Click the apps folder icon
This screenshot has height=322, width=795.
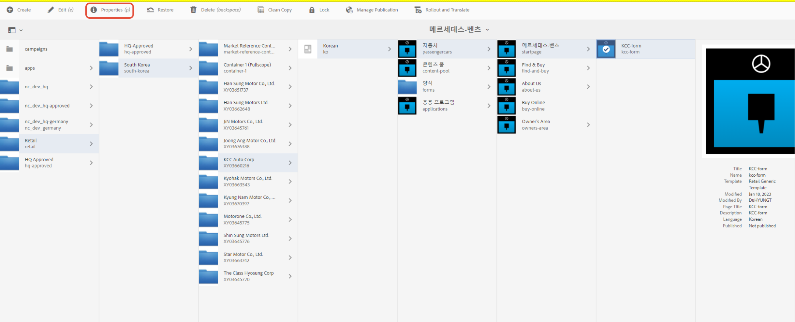pos(10,68)
